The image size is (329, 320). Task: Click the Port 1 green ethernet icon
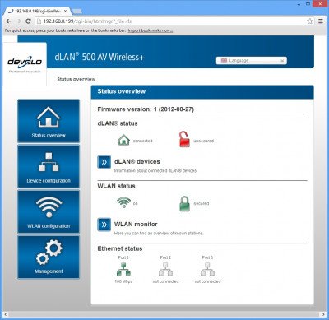point(123,269)
